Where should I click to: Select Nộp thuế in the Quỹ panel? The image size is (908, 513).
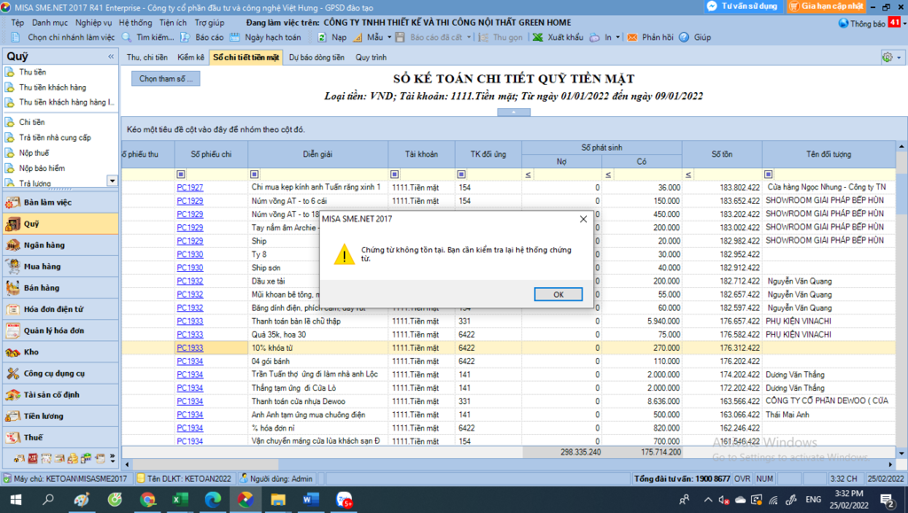click(x=35, y=153)
